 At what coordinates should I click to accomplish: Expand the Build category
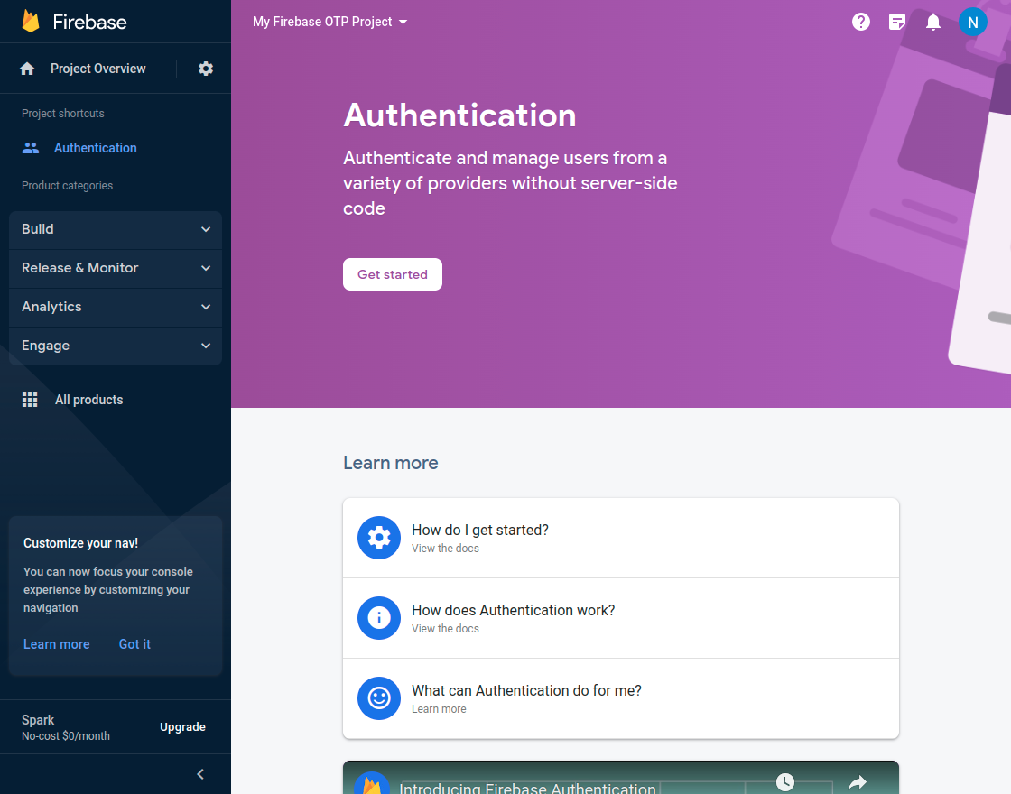(x=116, y=229)
